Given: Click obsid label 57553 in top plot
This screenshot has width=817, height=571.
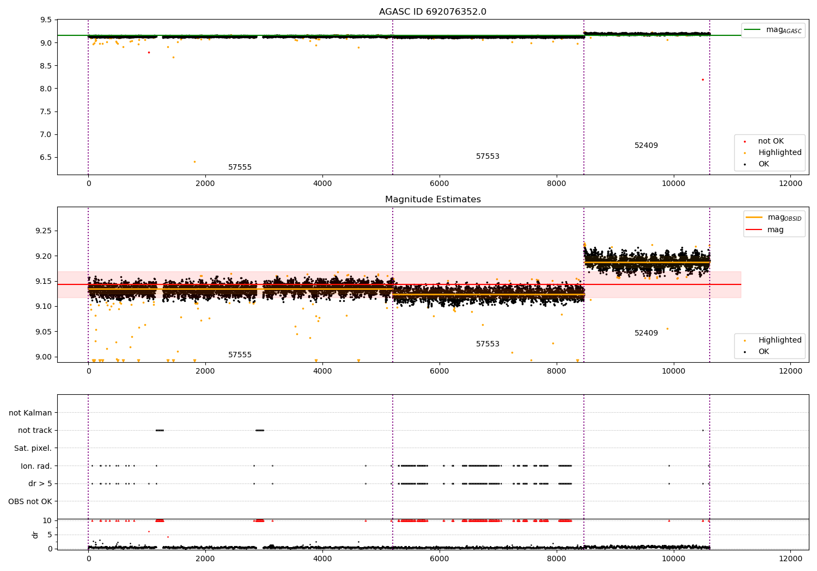Looking at the screenshot, I should coord(487,157).
